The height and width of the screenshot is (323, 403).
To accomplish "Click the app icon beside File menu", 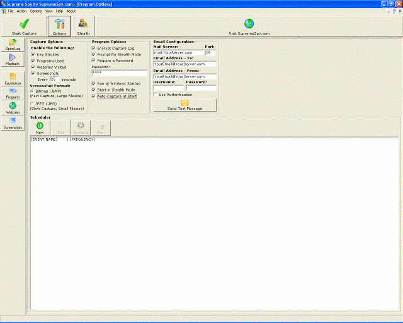I will [4, 11].
